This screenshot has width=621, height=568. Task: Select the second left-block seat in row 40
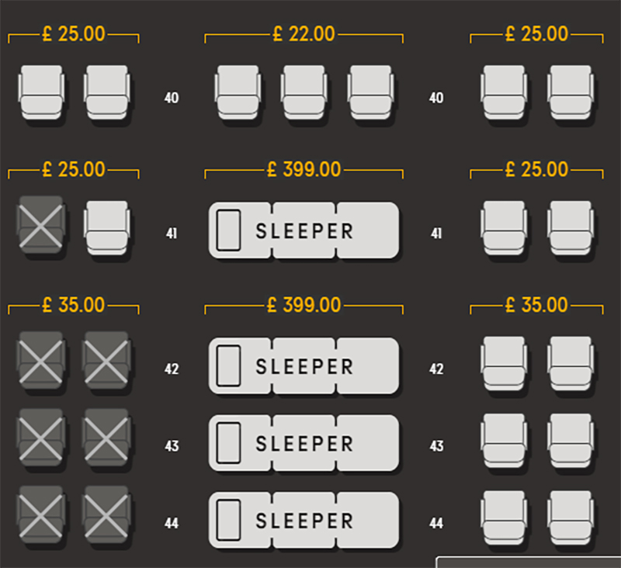pos(107,92)
